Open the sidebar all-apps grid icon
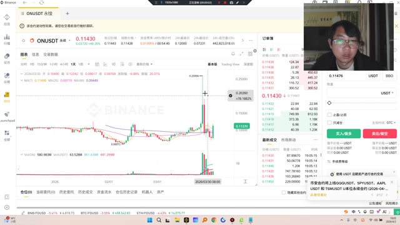The height and width of the screenshot is (225, 400). click(7, 133)
